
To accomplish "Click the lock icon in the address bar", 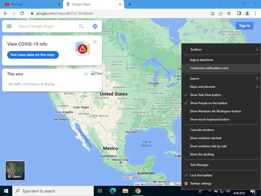I will (32, 13).
